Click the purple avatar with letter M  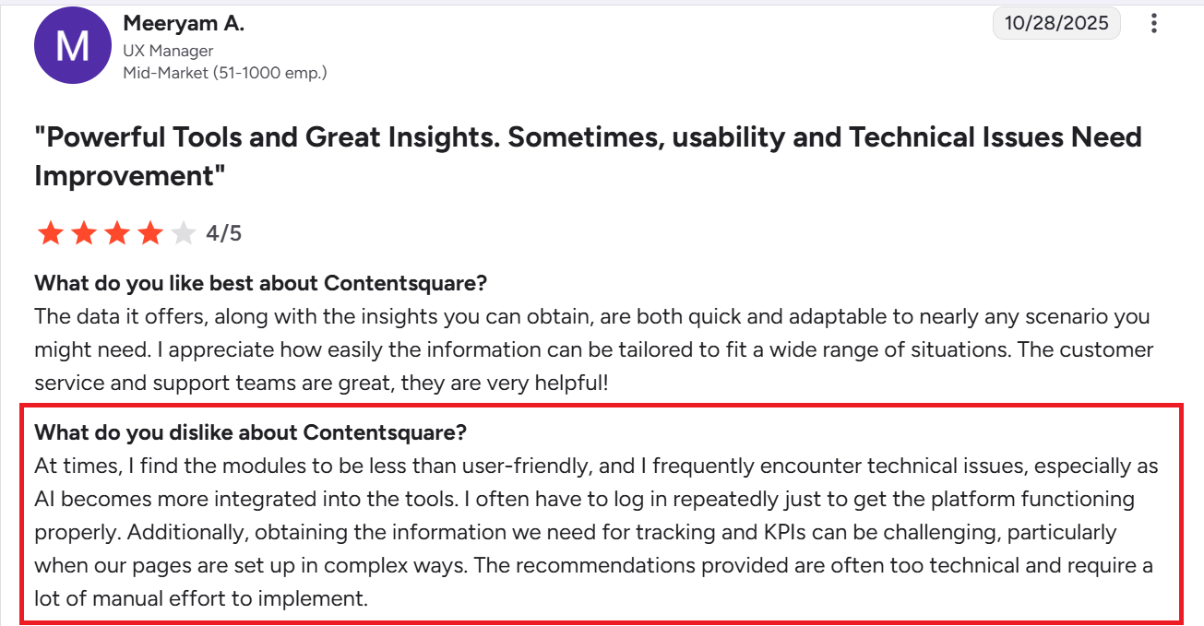[72, 44]
